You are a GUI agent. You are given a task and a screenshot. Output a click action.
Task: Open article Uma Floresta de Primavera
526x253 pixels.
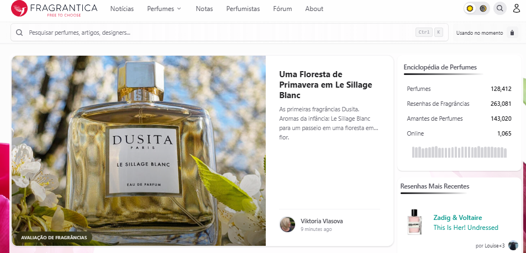pos(326,85)
